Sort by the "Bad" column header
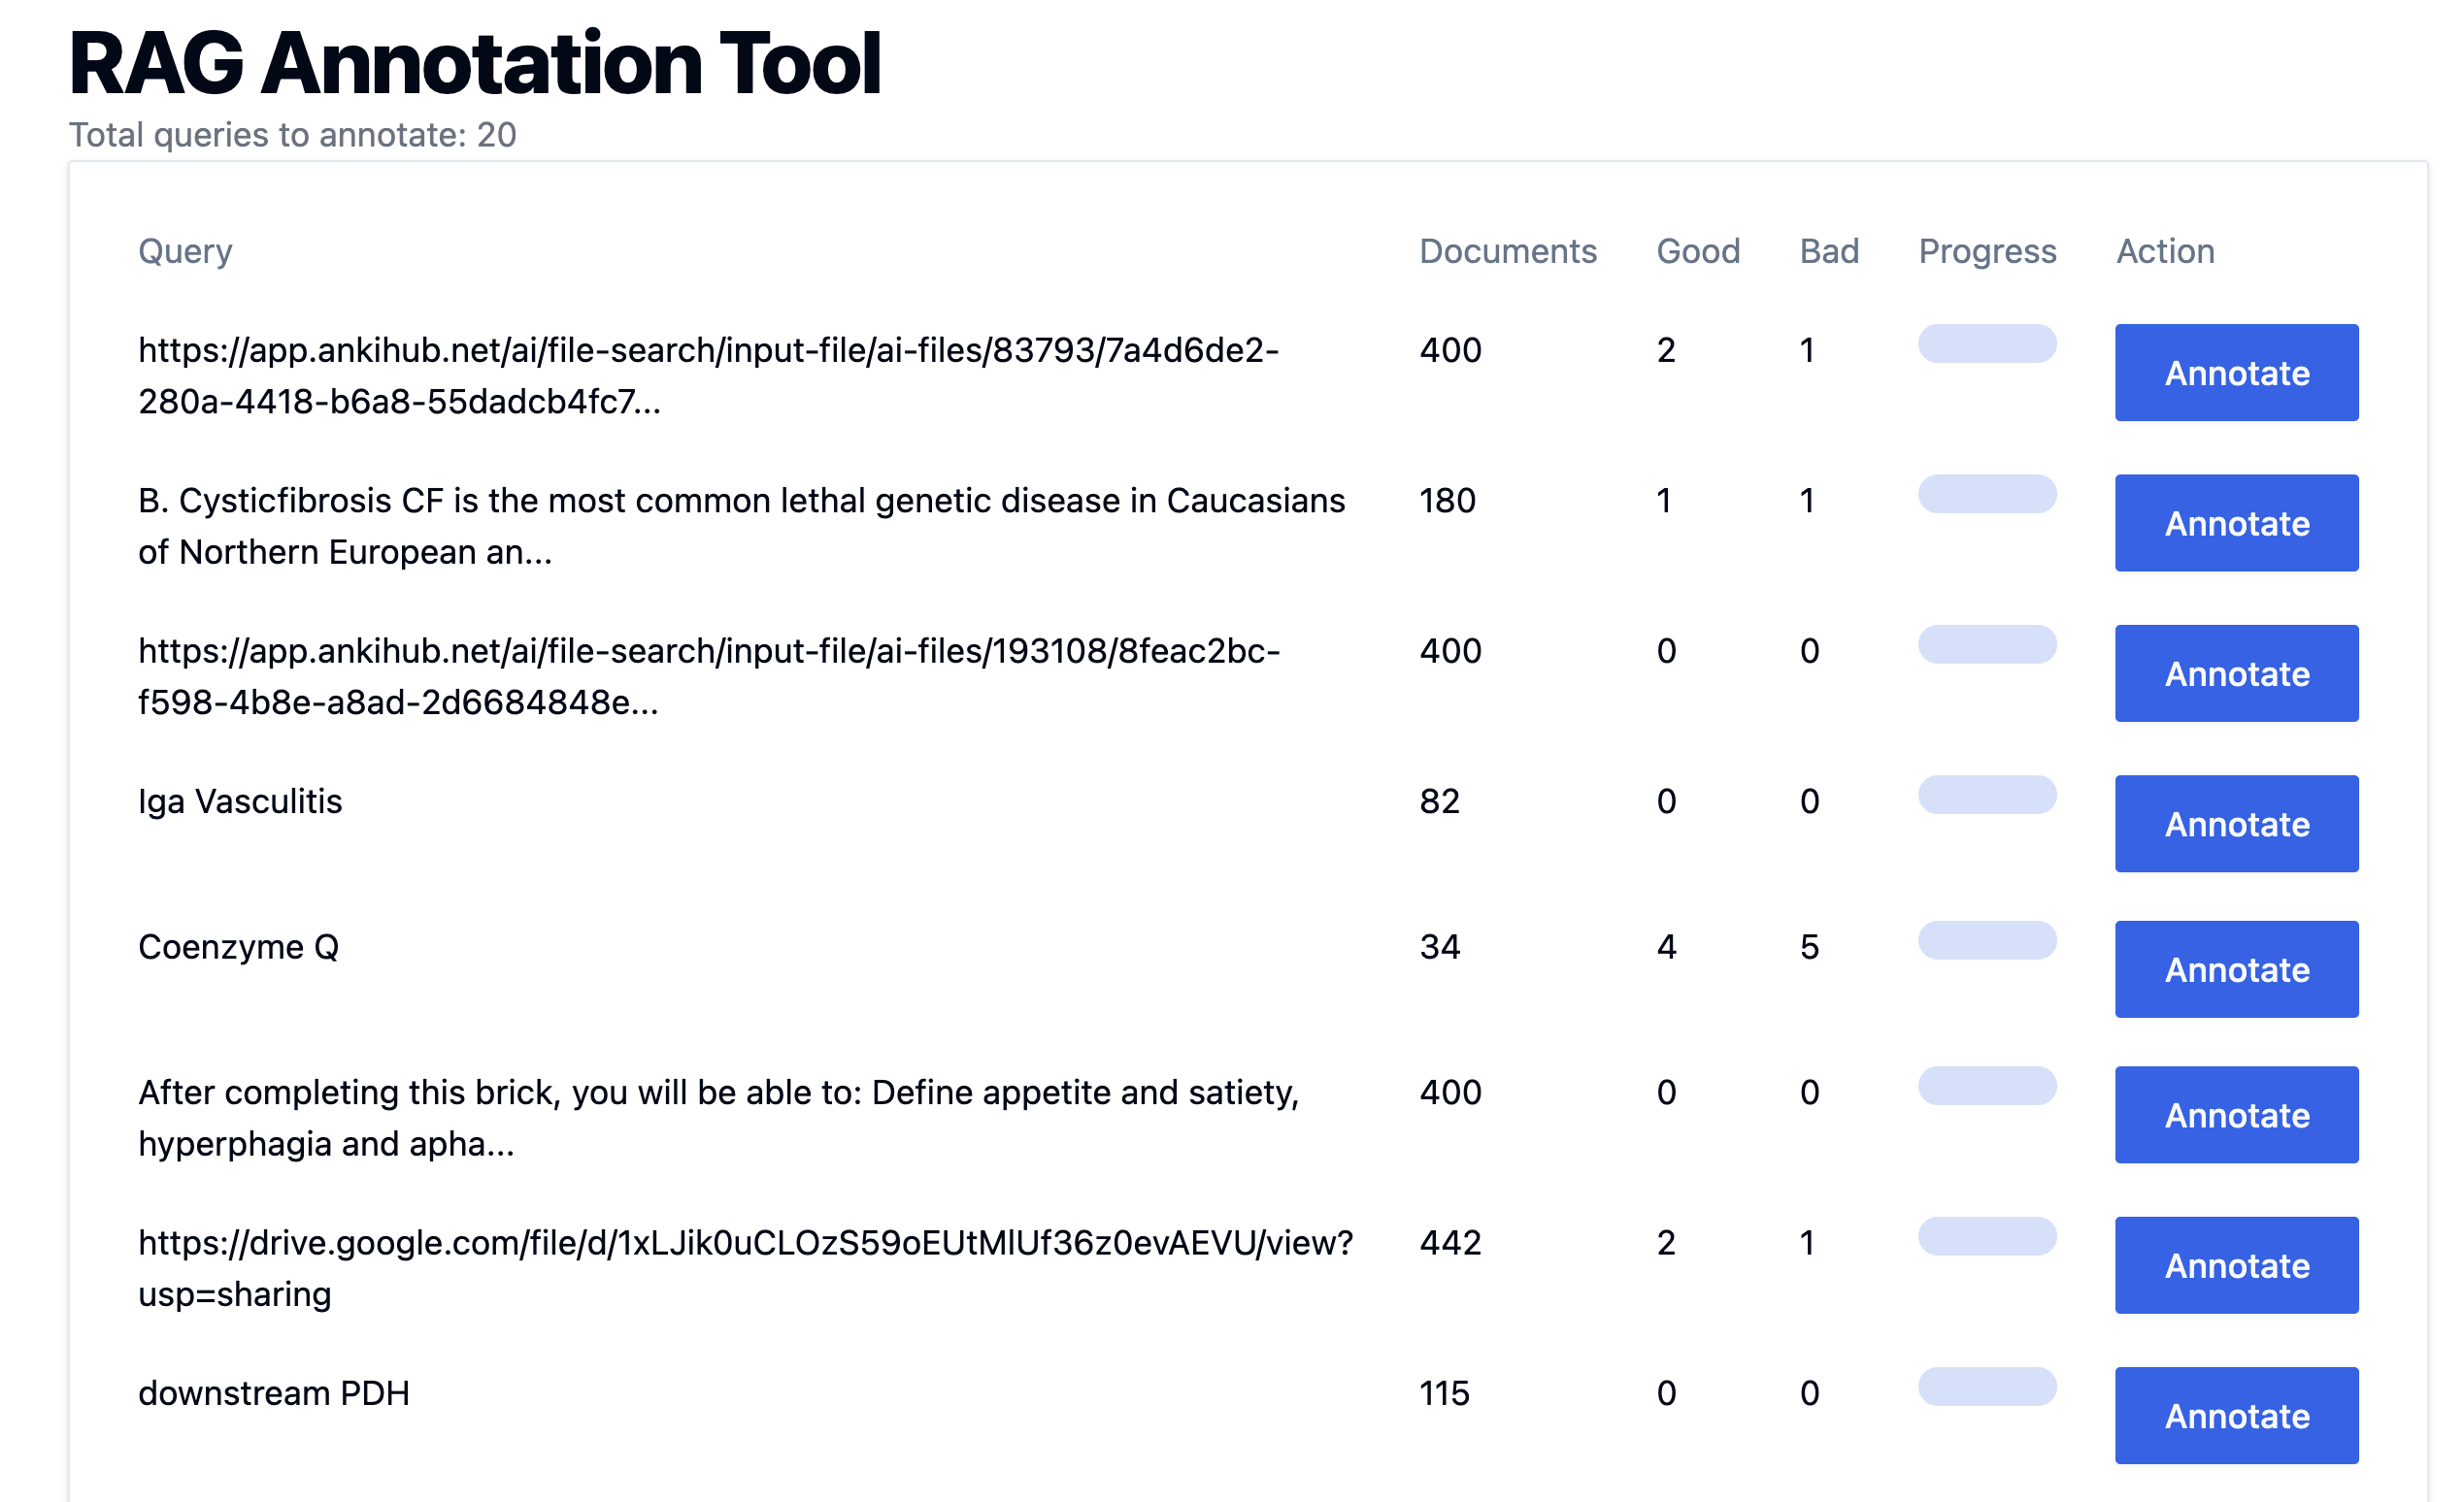2464x1502 pixels. [1828, 252]
